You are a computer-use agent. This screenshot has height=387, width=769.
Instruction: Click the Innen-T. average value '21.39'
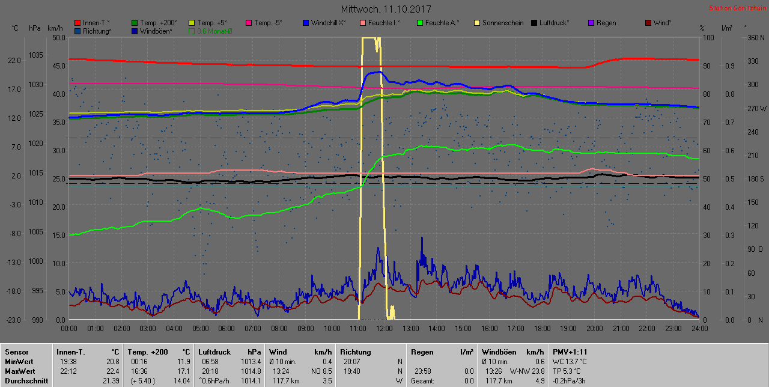click(111, 380)
